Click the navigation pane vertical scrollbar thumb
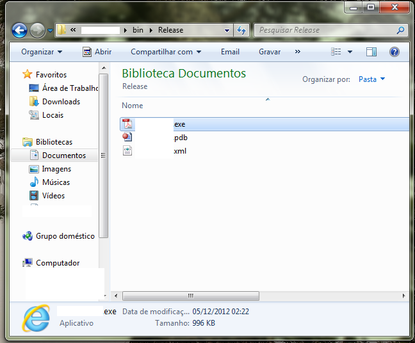The height and width of the screenshot is (343, 415). coord(104,156)
